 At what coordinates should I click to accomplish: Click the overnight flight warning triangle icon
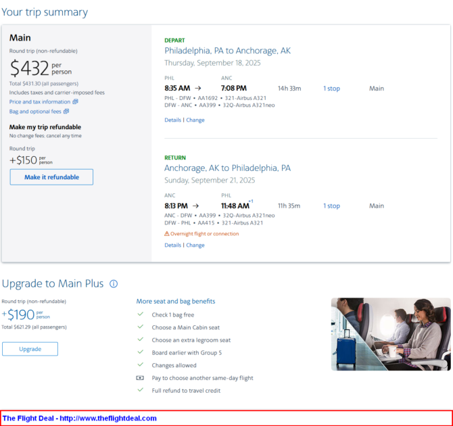click(167, 233)
